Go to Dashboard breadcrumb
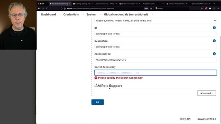The height and width of the screenshot is (124, 221). point(48,14)
